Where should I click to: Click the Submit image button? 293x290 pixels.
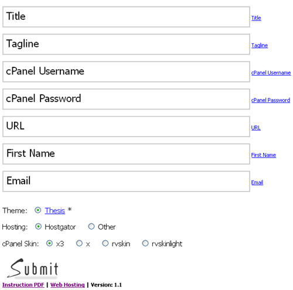[33, 268]
